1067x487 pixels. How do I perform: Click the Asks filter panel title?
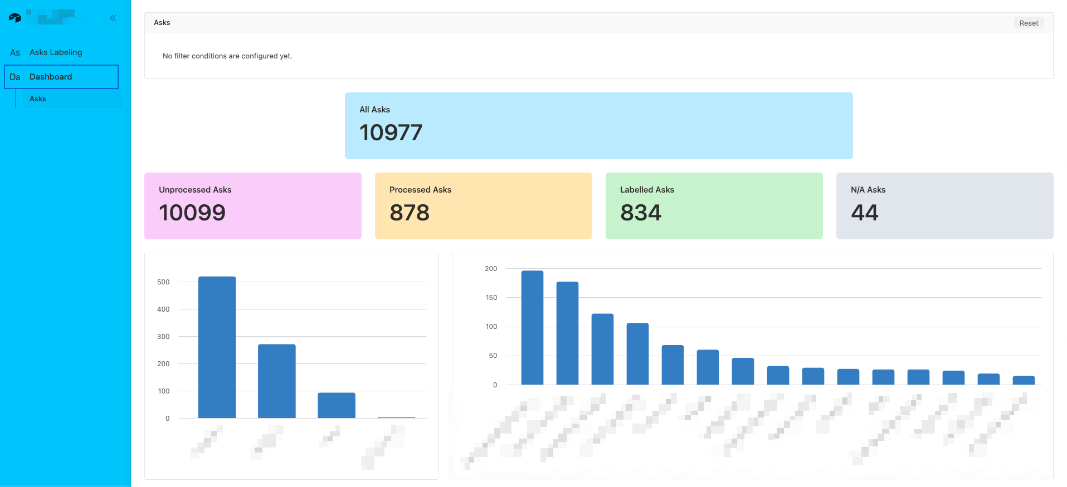[162, 23]
